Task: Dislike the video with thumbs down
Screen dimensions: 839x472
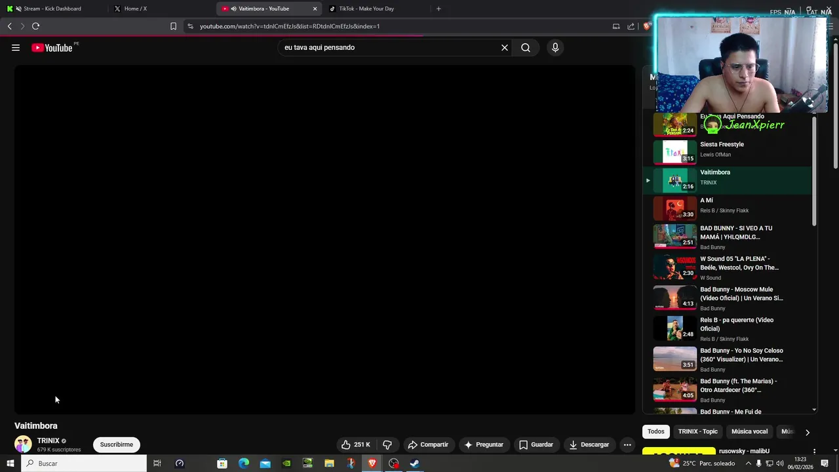Action: tap(387, 444)
